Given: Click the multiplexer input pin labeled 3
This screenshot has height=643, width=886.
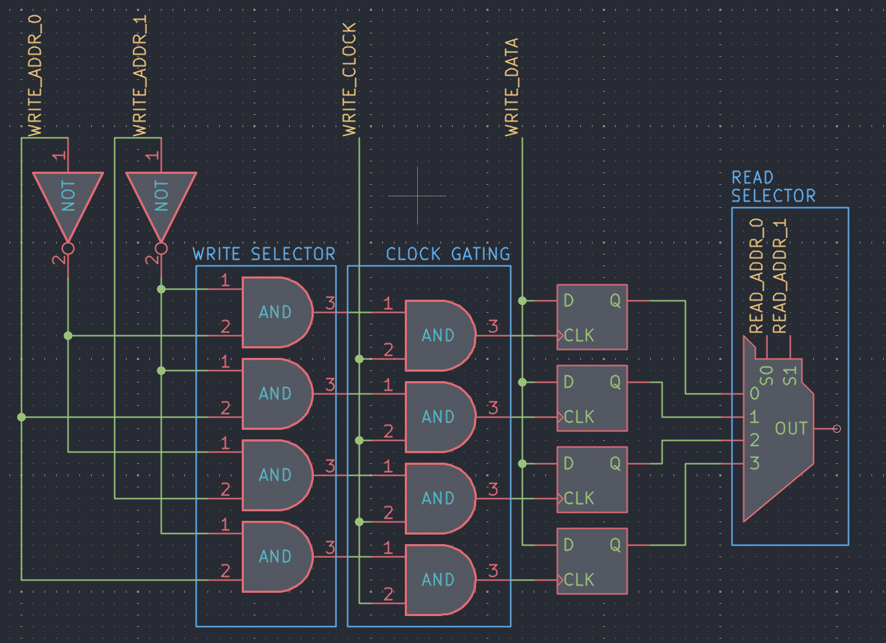Looking at the screenshot, I should tap(754, 463).
